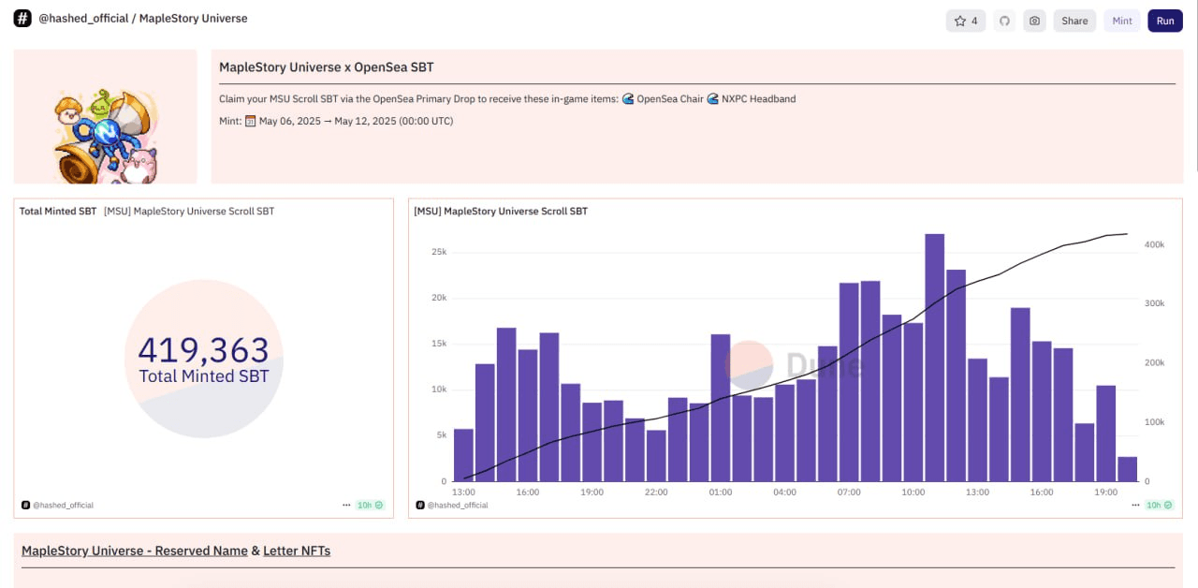The height and width of the screenshot is (588, 1198).
Task: Open the three-dot menu on the counter widget
Action: click(x=347, y=505)
